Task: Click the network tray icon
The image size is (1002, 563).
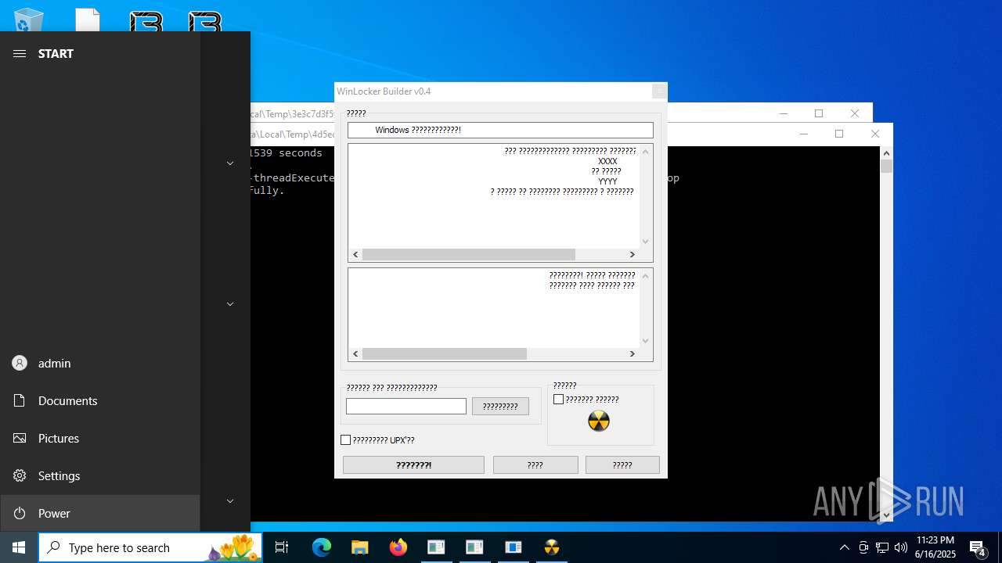Action: (882, 547)
